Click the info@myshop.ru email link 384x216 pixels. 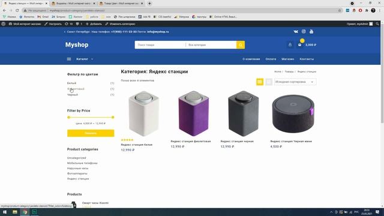(x=158, y=32)
